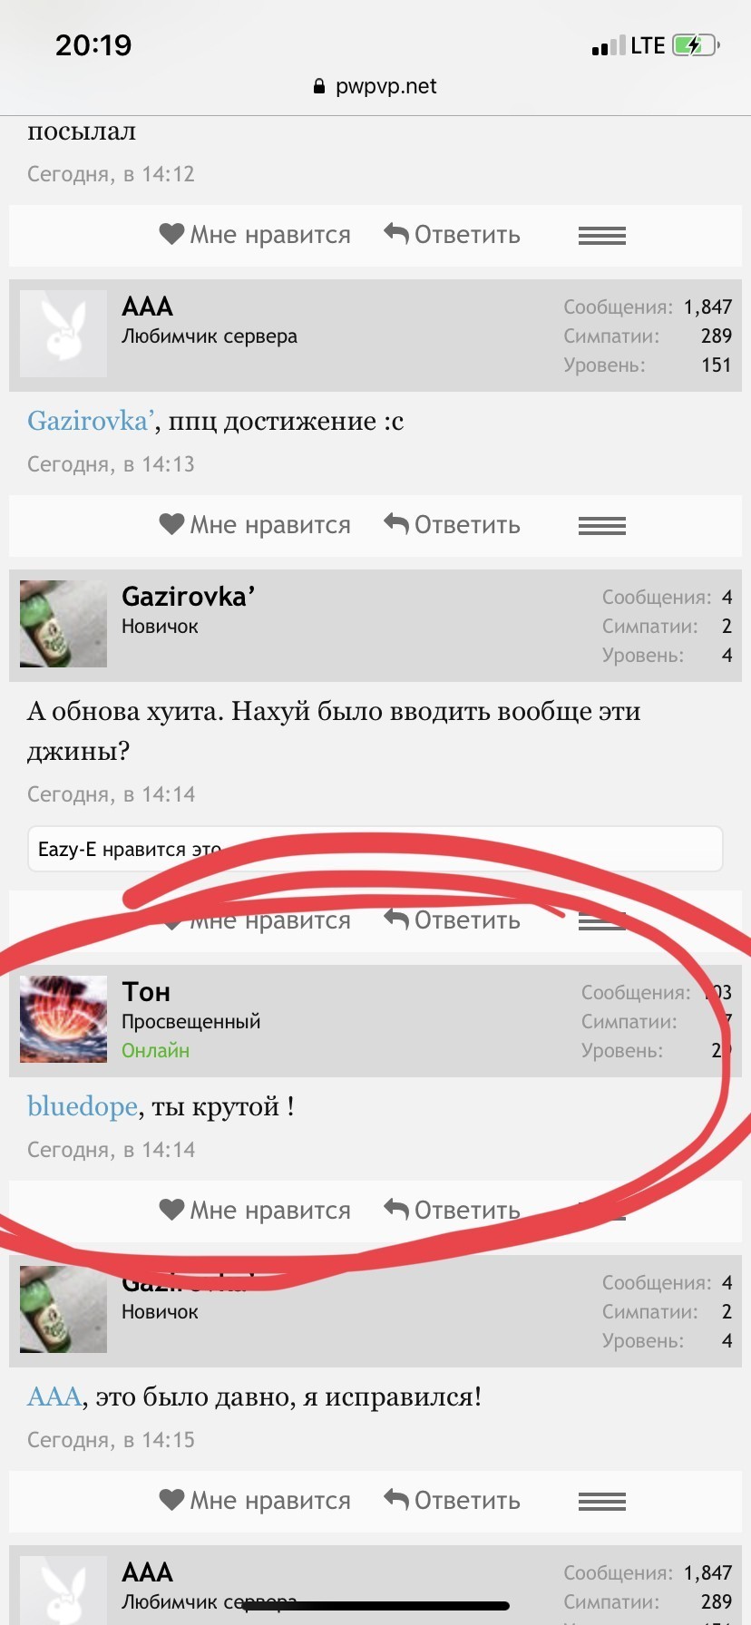Image resolution: width=751 pixels, height=1625 pixels.
Task: Like Тон's post with the heart icon
Action: pos(171,1210)
